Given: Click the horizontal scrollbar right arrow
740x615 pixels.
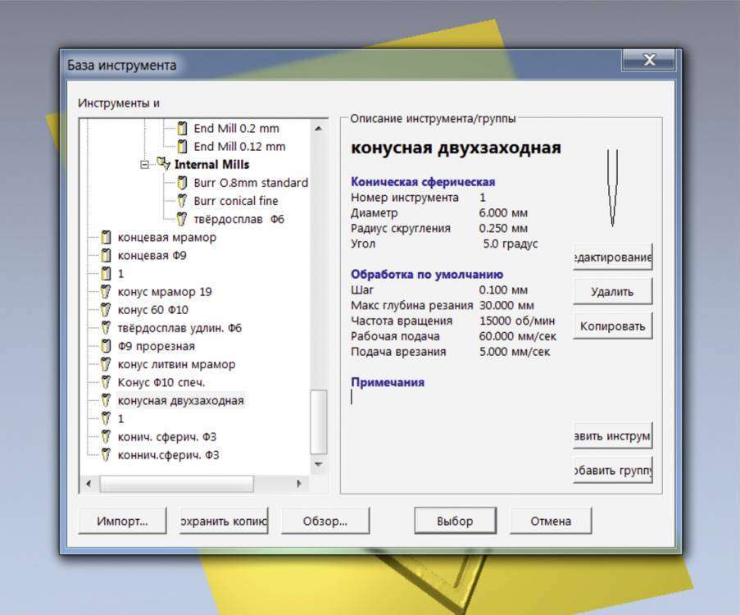Looking at the screenshot, I should [299, 484].
